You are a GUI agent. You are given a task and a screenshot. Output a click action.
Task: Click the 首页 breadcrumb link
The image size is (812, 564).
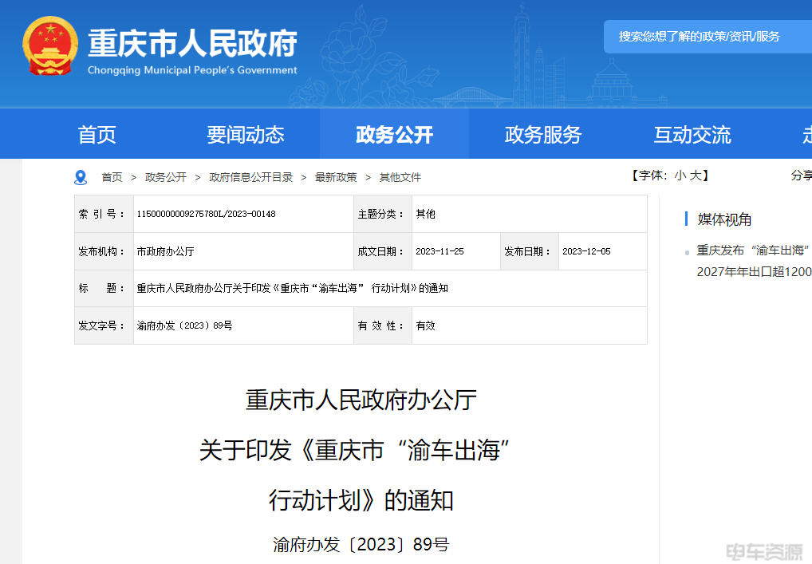pos(112,177)
